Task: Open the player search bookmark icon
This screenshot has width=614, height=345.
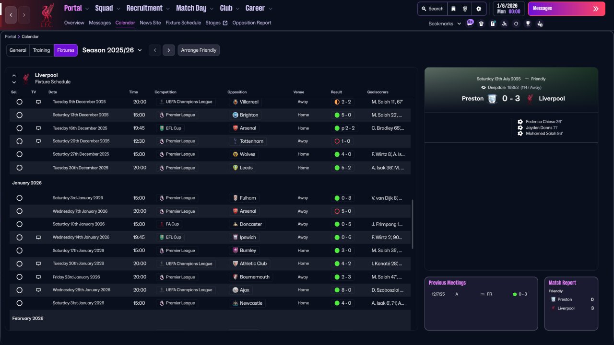Action: tap(504, 23)
